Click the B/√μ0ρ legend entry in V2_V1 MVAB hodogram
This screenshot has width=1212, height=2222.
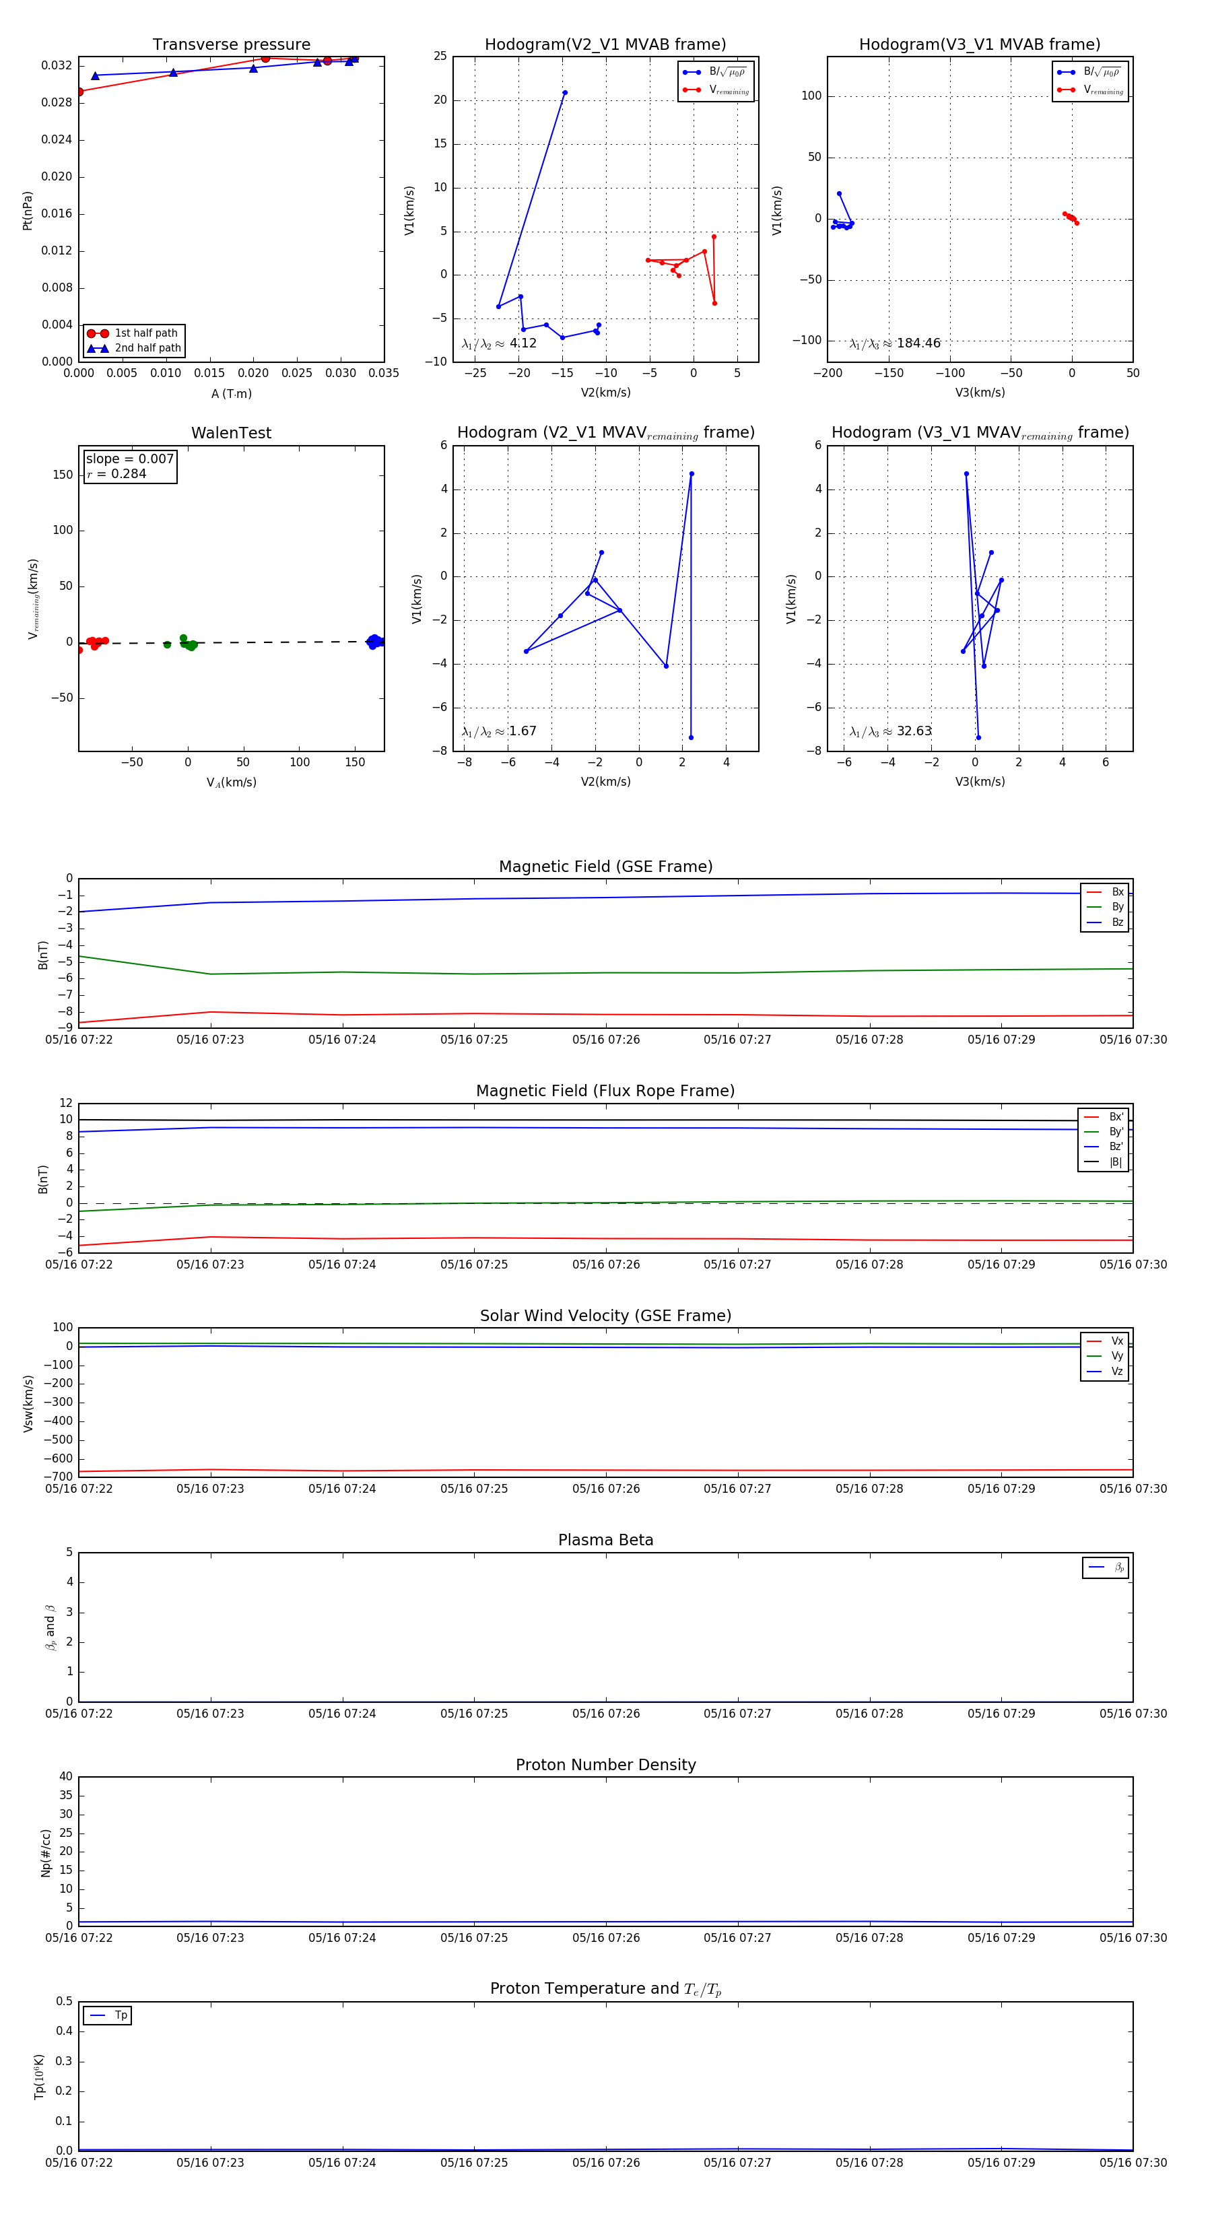click(x=714, y=73)
